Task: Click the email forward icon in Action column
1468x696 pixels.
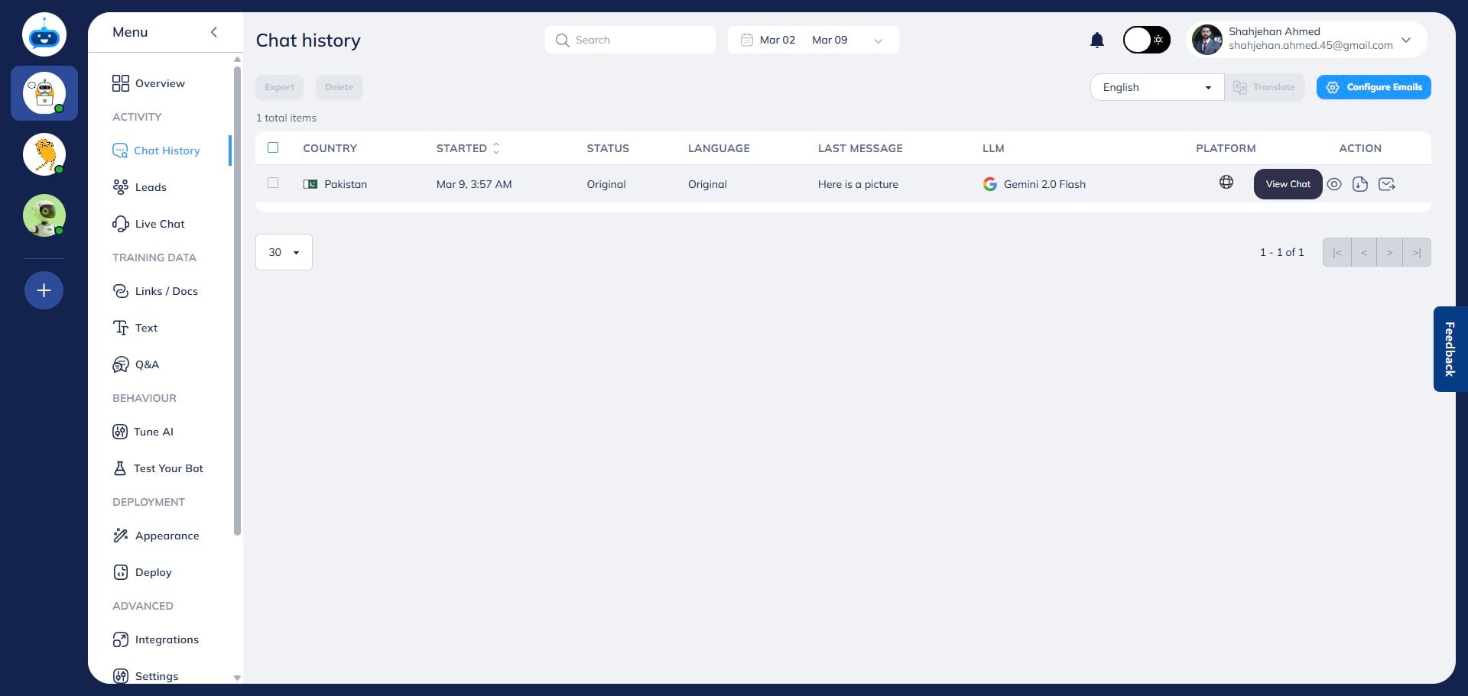Action: pos(1388,184)
